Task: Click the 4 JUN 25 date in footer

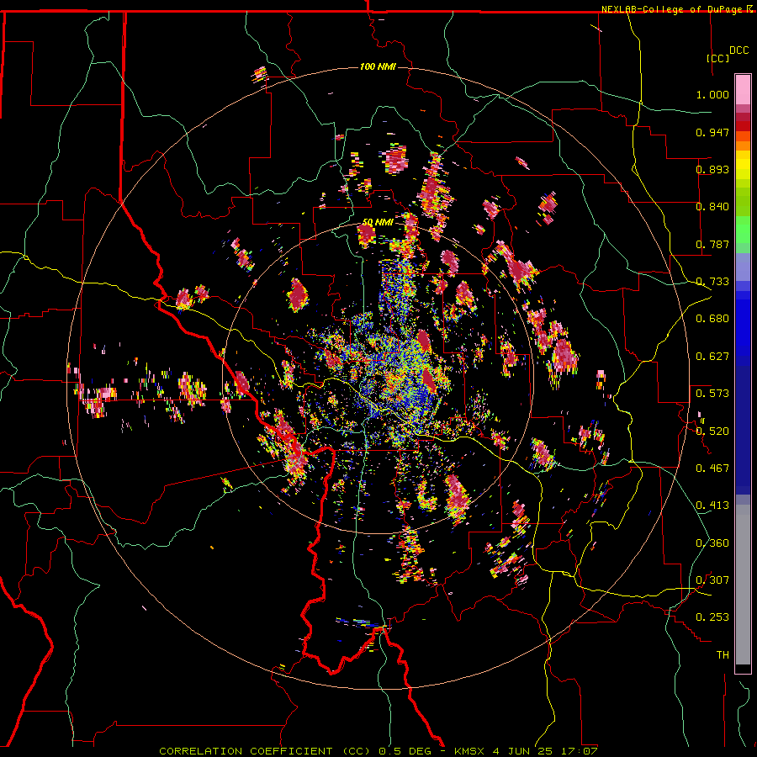Action: pos(522,751)
